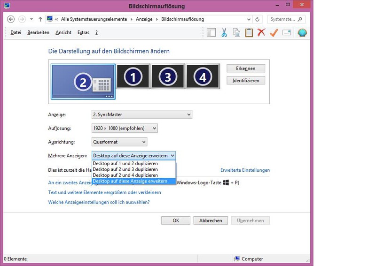Click the blue shell icon in toolbar
The image size is (376, 266).
tap(302, 32)
